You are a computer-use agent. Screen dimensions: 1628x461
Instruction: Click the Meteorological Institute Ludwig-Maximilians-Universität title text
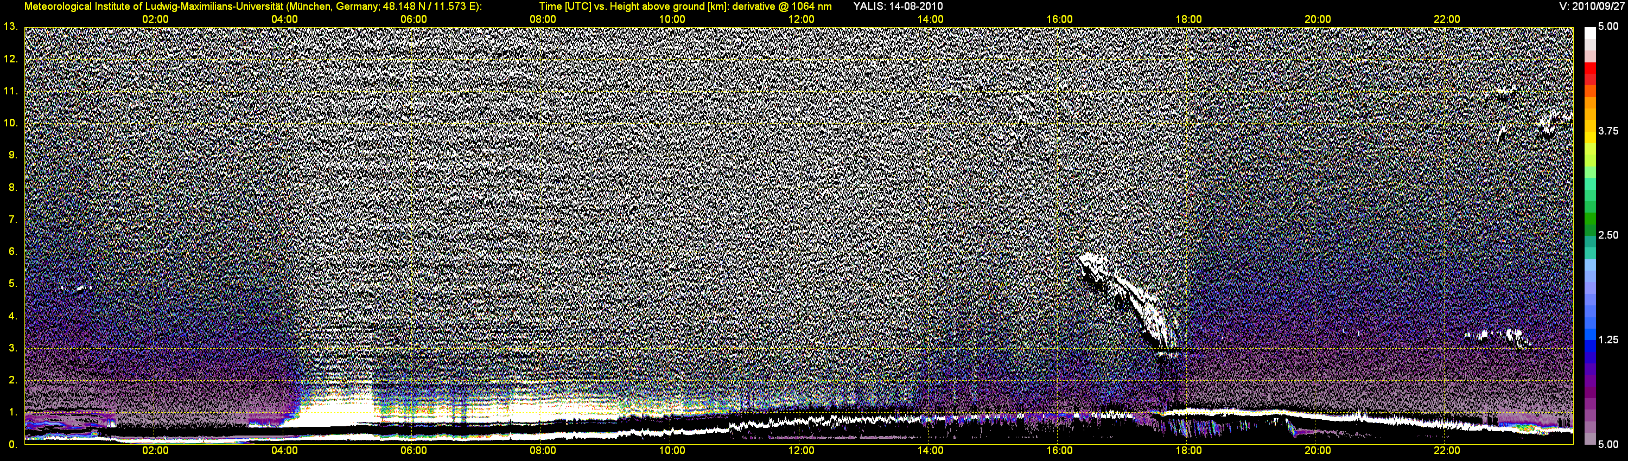253,7
